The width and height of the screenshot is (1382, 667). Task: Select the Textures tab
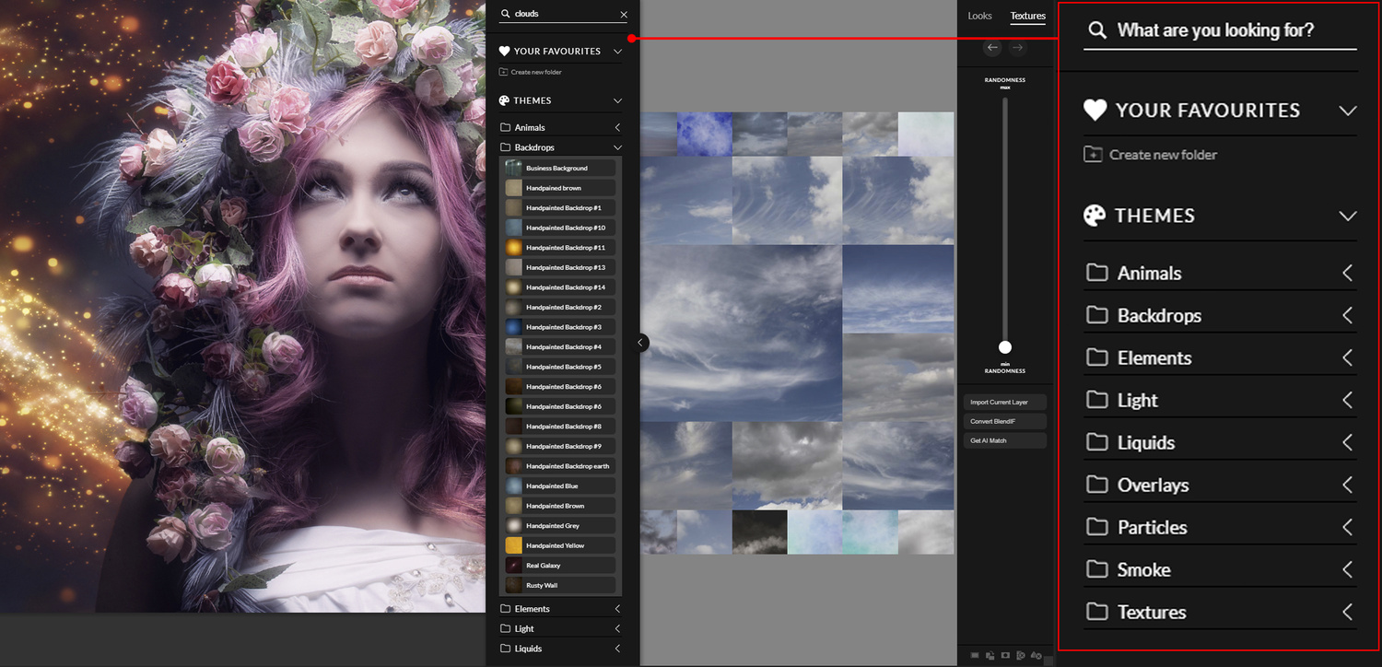[x=1027, y=16]
